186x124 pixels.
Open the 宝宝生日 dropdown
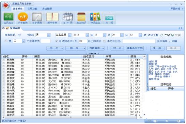pos(70,35)
